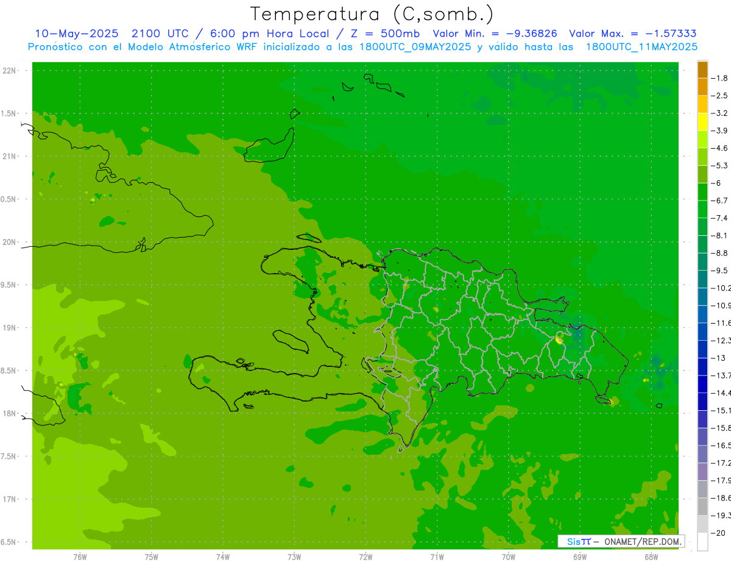The width and height of the screenshot is (731, 565).
Task: Click the yellow swatch between -3.2 and -3.9
Action: point(702,122)
